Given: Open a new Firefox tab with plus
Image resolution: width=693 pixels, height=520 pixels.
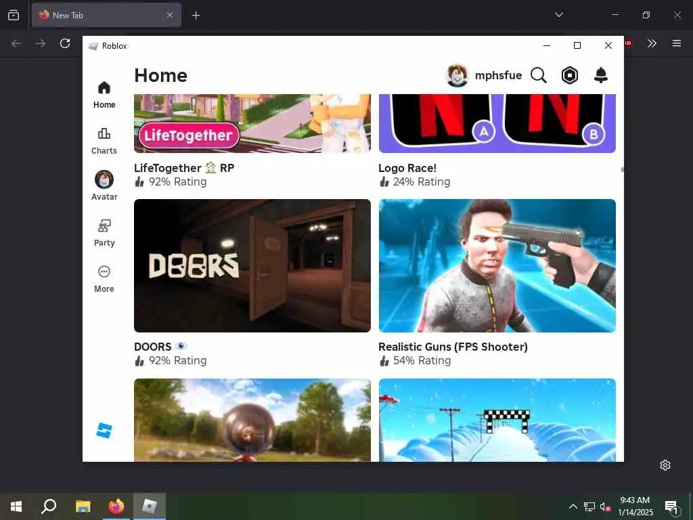Looking at the screenshot, I should click(x=196, y=16).
